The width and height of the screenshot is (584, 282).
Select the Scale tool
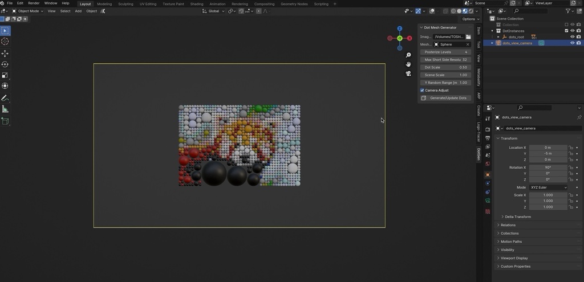tap(5, 75)
